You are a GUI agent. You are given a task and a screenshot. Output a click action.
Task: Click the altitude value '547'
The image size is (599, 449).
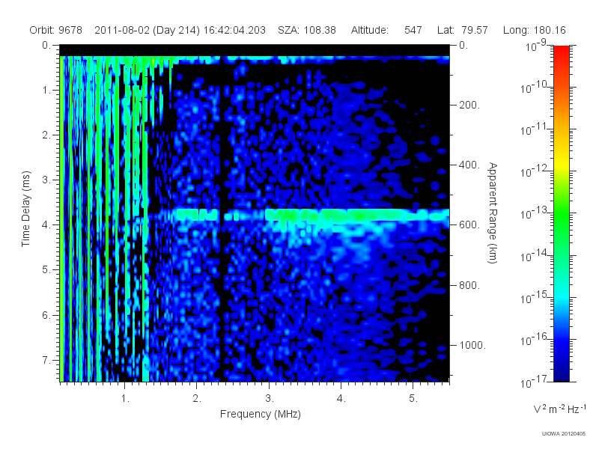[413, 30]
